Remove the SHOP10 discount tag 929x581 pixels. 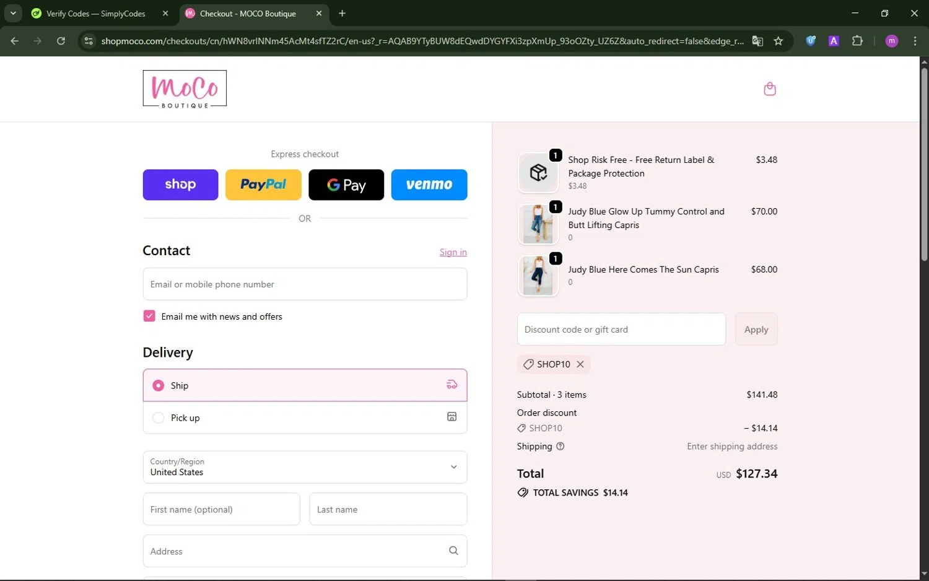pos(580,364)
